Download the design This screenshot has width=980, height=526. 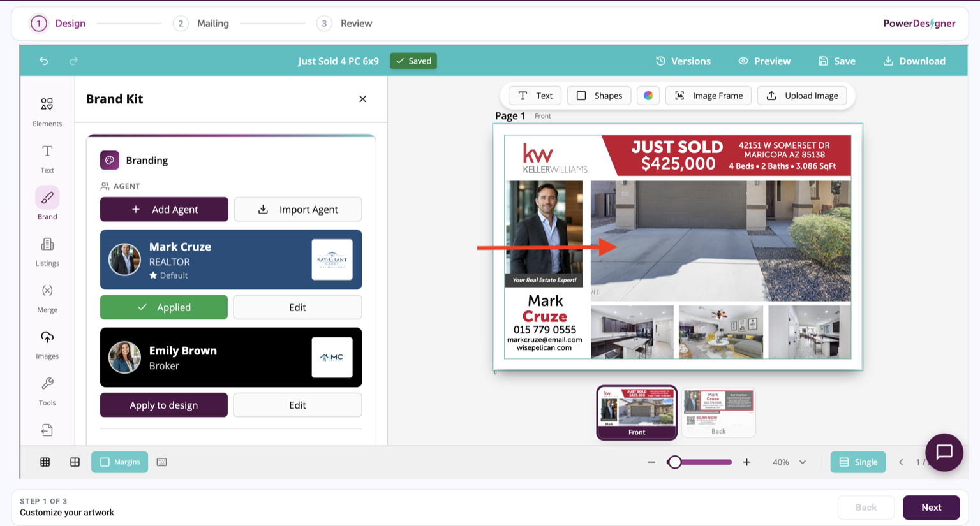[x=914, y=61]
